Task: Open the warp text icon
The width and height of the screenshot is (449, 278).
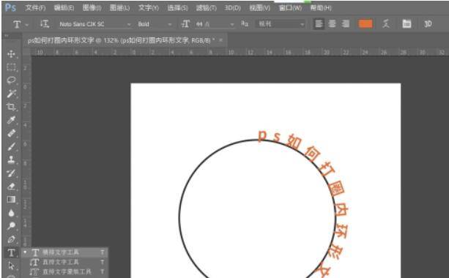Action: (386, 23)
